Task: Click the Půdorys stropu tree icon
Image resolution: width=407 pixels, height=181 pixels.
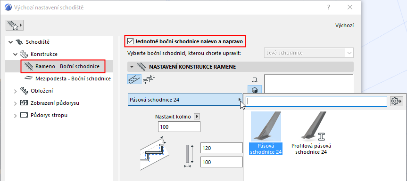Action: coord(24,115)
